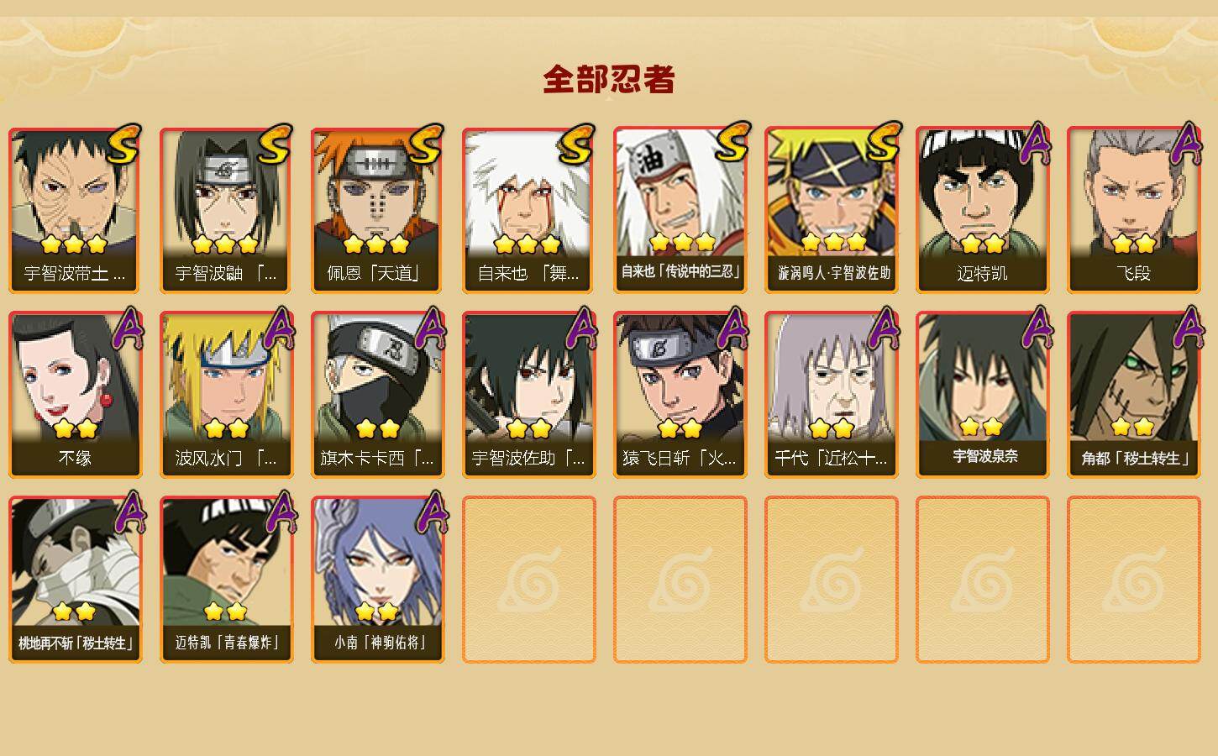
Task: Select the 自来也「传说中的三忍」 card
Action: click(x=680, y=210)
